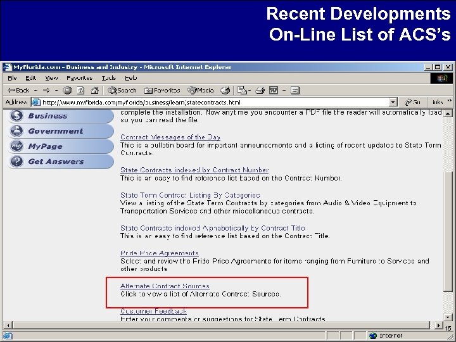Click the horizontal scrollbar right arrow
456x342 pixels.
pos(438,325)
